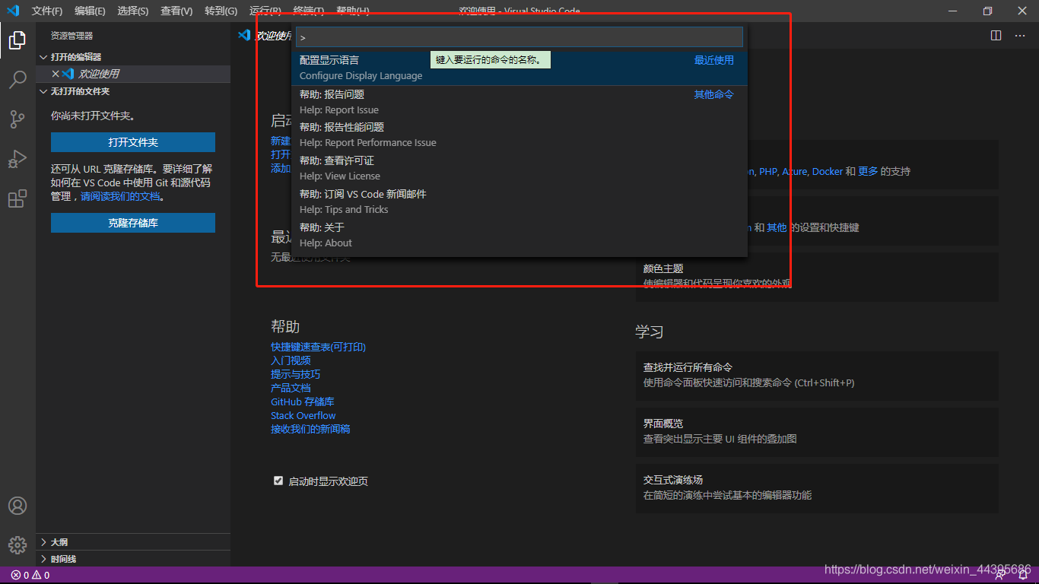Open the Stack Overflow link
The width and height of the screenshot is (1039, 584).
(303, 415)
